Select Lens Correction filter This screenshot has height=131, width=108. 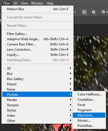click(x=38, y=50)
